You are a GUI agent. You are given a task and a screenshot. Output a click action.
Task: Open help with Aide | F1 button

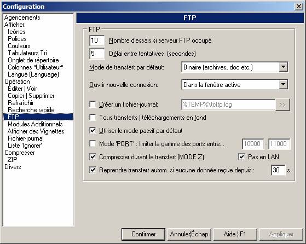pyautogui.click(x=235, y=234)
